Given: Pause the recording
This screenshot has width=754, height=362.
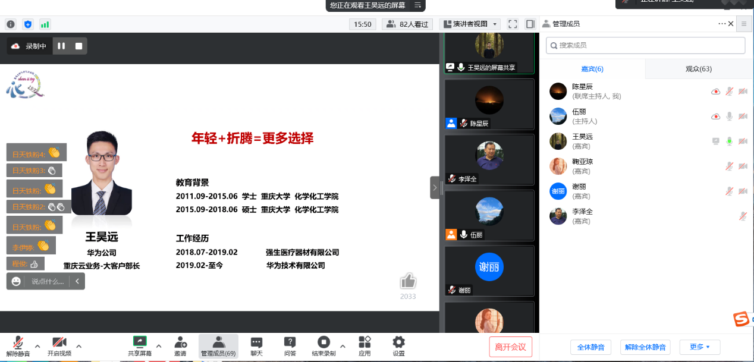Looking at the screenshot, I should tap(61, 46).
